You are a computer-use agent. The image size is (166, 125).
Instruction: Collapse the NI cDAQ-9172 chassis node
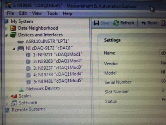pyautogui.click(x=14, y=49)
